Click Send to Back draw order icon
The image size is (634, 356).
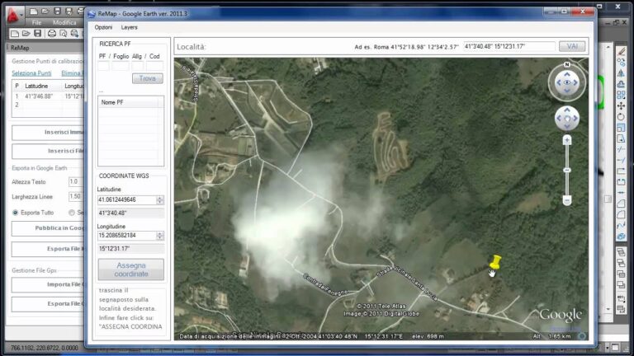click(621, 264)
